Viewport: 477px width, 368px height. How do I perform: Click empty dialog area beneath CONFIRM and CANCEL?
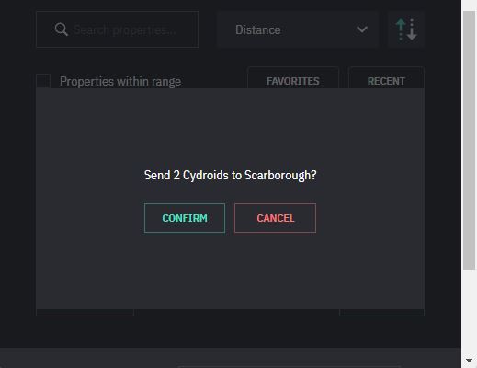pos(230,270)
